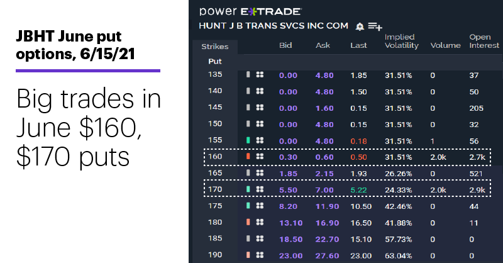Viewport: 503px width, 263px height.
Task: Select the 175 strike row
Action: click(x=348, y=206)
